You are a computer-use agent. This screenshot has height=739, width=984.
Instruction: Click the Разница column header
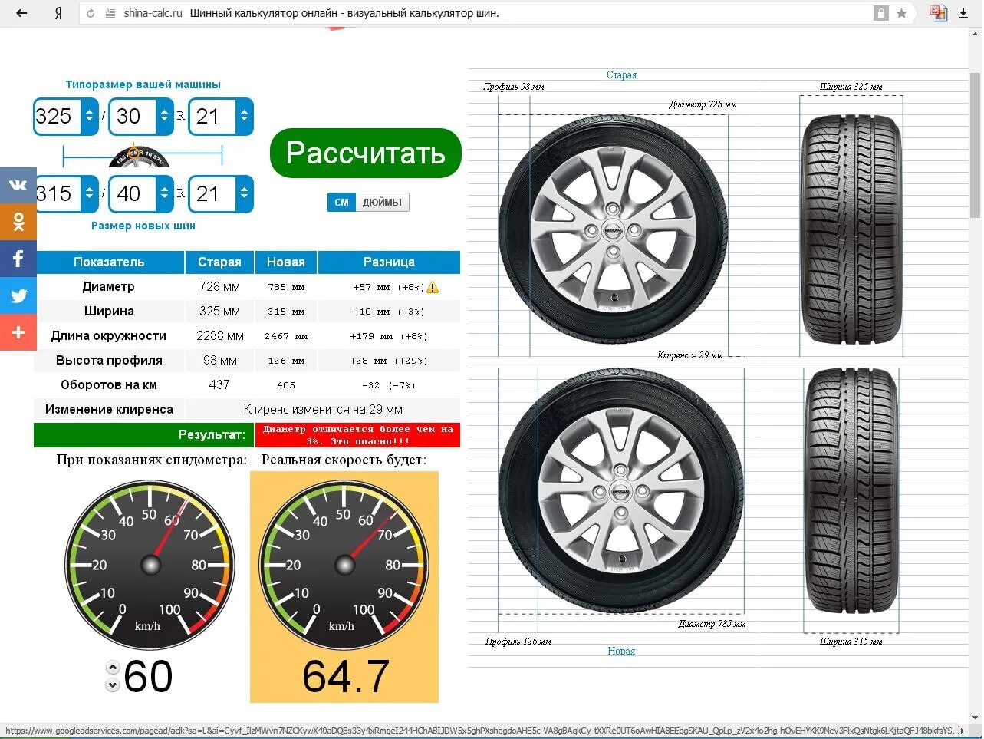point(389,262)
